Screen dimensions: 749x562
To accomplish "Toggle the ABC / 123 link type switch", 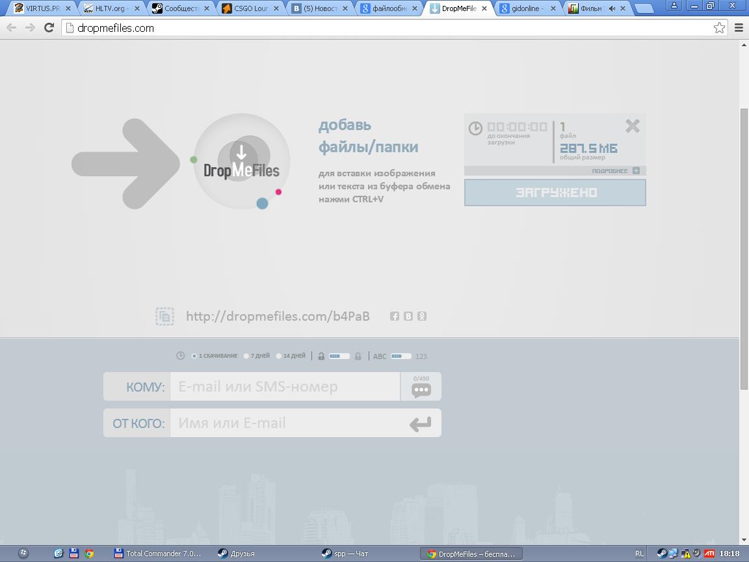I will tap(401, 356).
